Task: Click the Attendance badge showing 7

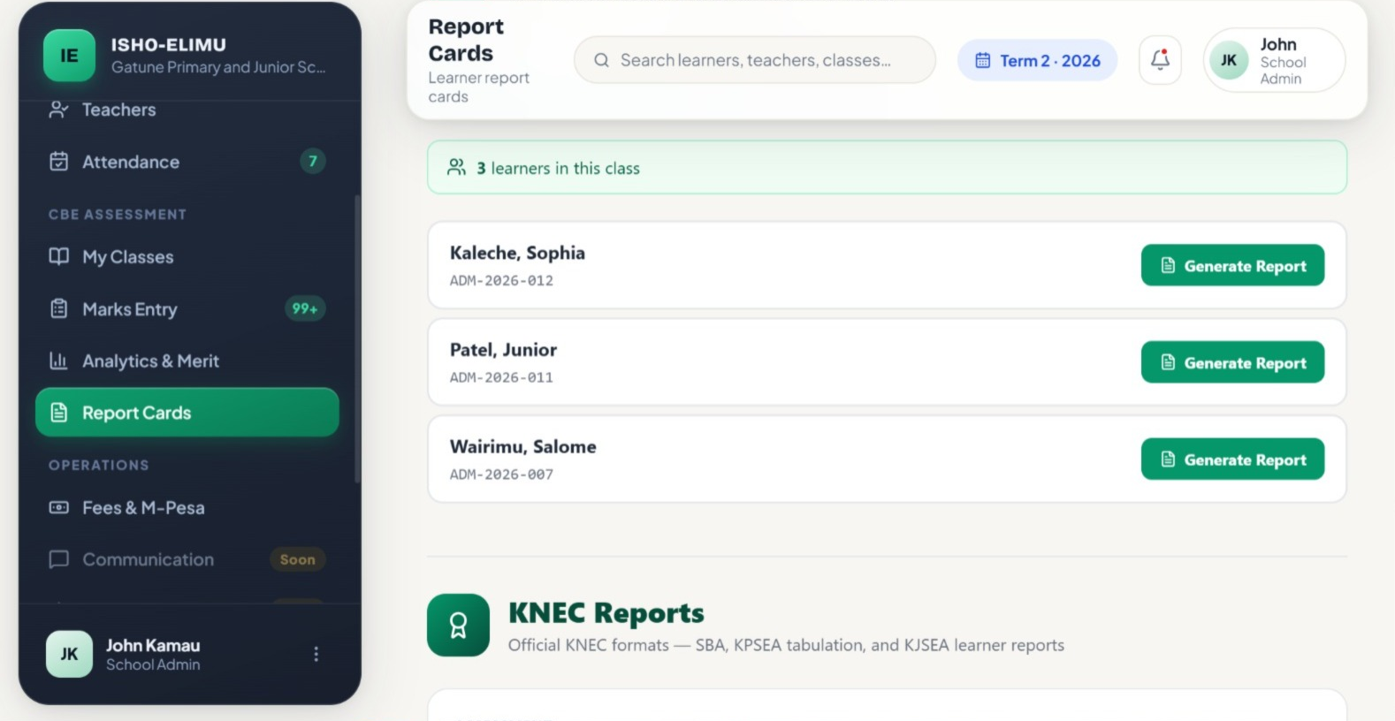Action: [312, 161]
